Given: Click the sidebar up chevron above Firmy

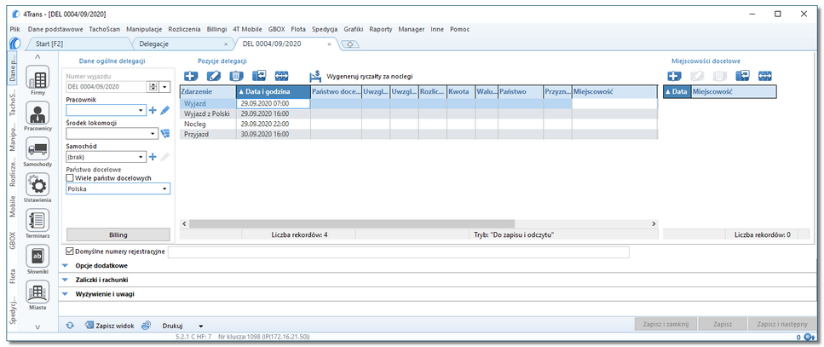Looking at the screenshot, I should (x=37, y=57).
